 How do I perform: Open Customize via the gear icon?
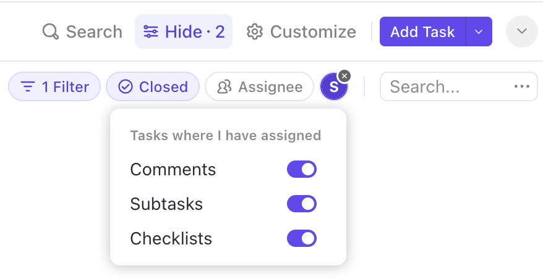(255, 31)
